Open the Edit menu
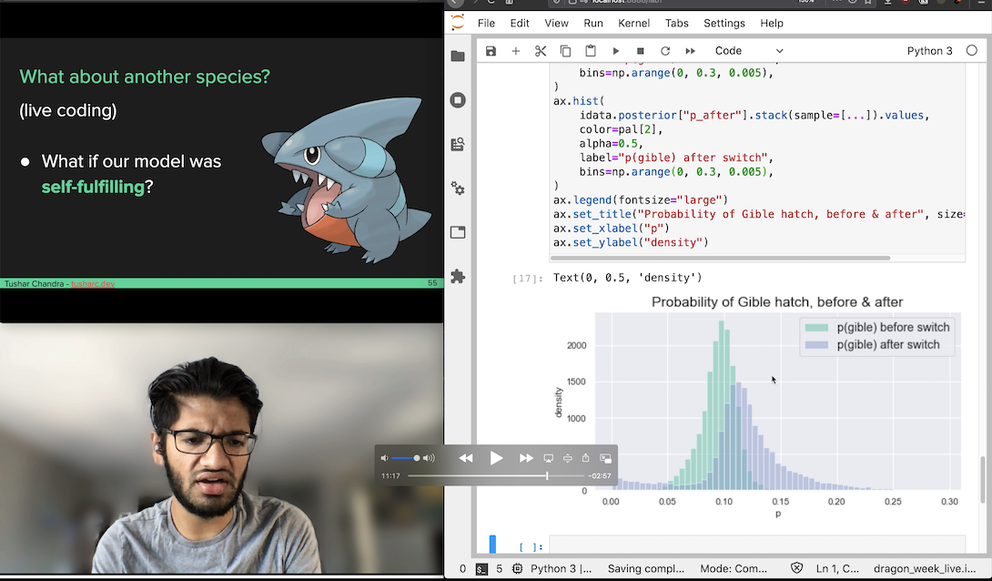Image resolution: width=992 pixels, height=581 pixels. [520, 23]
